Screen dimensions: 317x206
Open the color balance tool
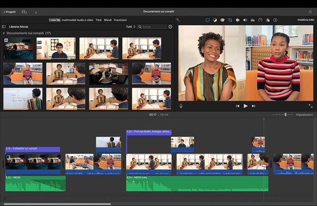(x=215, y=20)
